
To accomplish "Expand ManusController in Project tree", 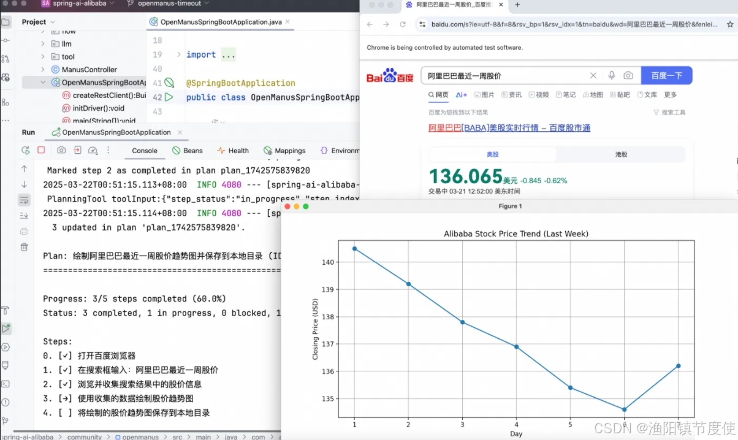I will click(x=43, y=70).
